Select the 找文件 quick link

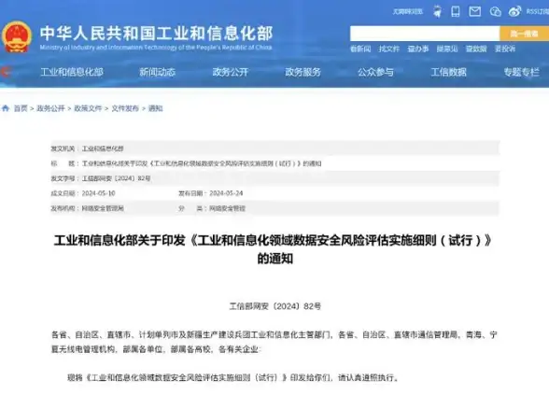click(x=389, y=49)
